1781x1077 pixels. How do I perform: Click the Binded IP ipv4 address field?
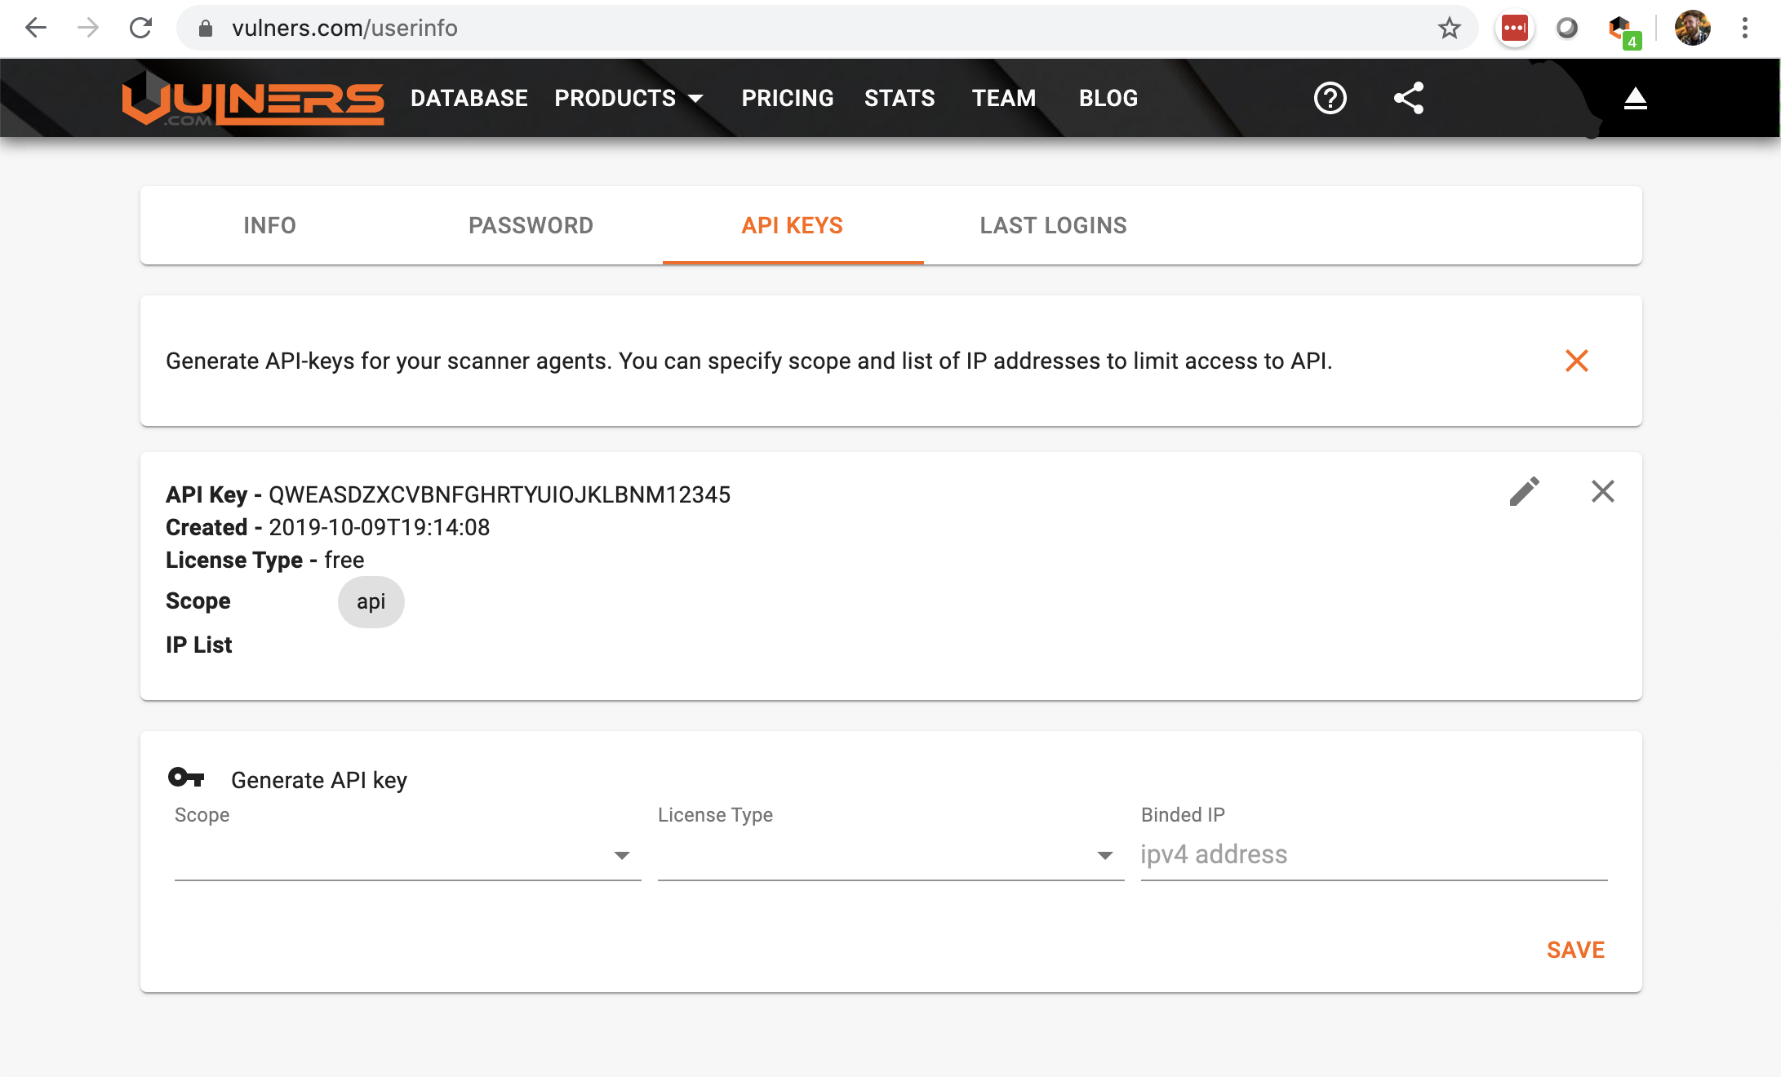(1373, 855)
